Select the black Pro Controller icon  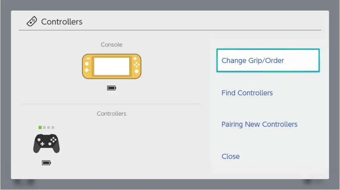[46, 143]
